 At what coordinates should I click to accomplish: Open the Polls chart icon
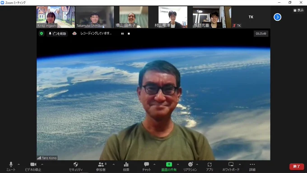(126, 167)
